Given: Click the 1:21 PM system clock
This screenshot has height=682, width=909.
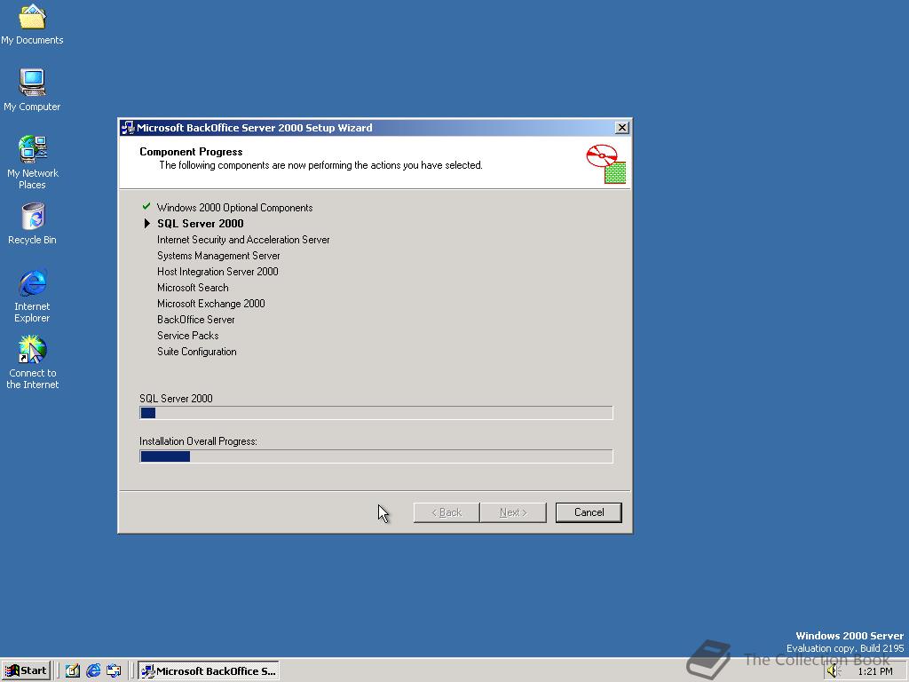Looking at the screenshot, I should pos(874,671).
